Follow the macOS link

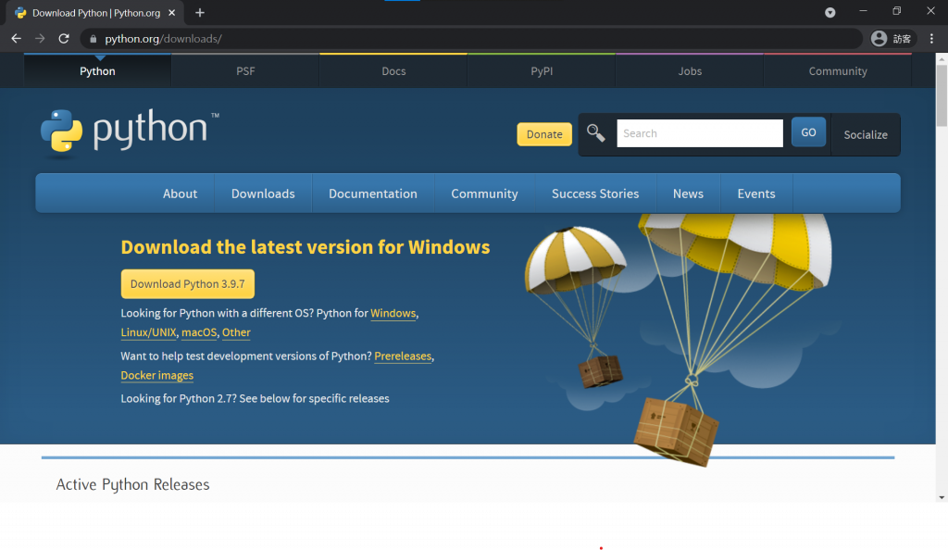click(x=199, y=332)
